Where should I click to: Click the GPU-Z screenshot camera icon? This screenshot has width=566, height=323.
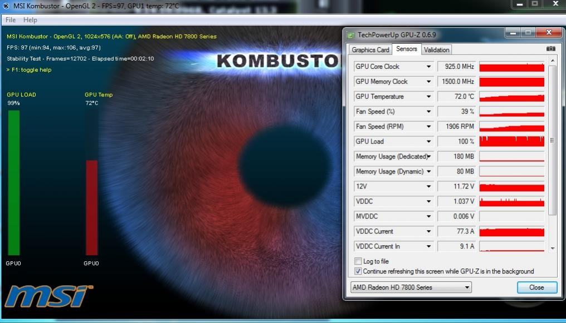click(x=550, y=48)
